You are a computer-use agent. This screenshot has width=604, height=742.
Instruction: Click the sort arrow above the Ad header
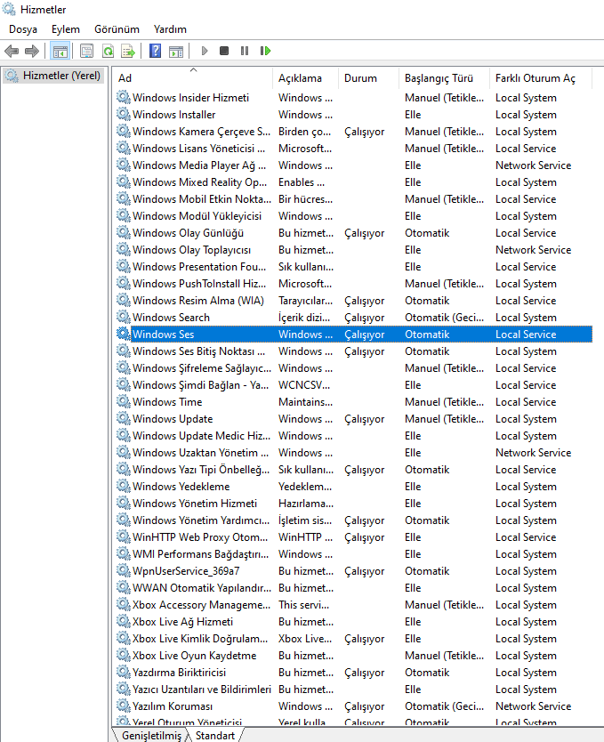pyautogui.click(x=193, y=70)
